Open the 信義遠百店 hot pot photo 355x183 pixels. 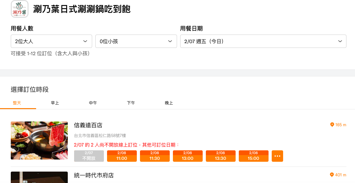click(39, 141)
